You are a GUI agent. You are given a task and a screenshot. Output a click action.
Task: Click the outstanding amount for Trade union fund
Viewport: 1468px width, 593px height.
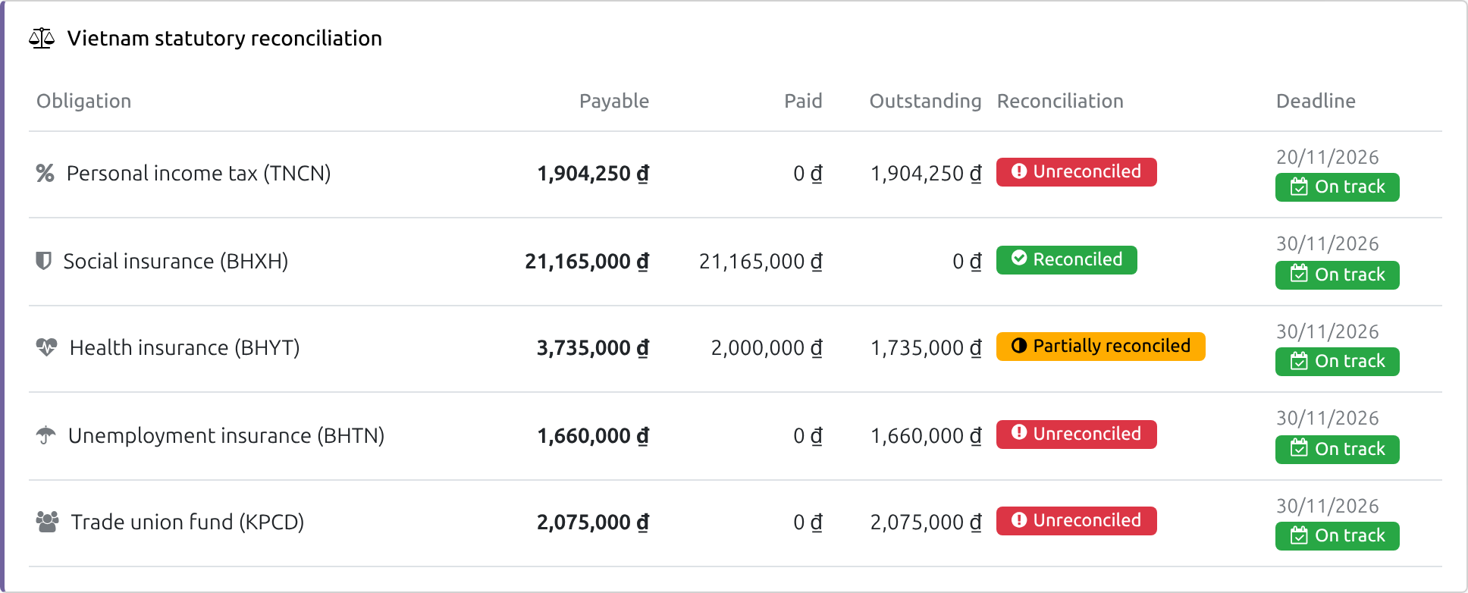click(x=926, y=522)
